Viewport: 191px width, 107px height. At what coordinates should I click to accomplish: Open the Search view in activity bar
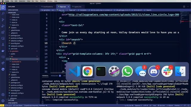[3, 13]
